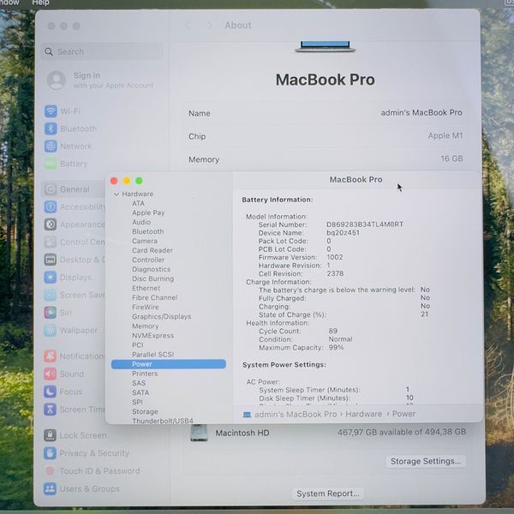Viewport: 514px width, 514px height.
Task: Select Fibre Channel in the Hardware list
Action: tap(155, 297)
